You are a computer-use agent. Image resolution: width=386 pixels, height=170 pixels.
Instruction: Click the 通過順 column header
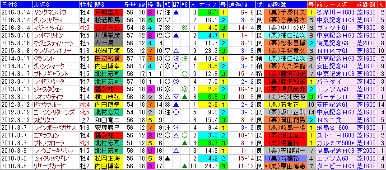click(x=241, y=5)
